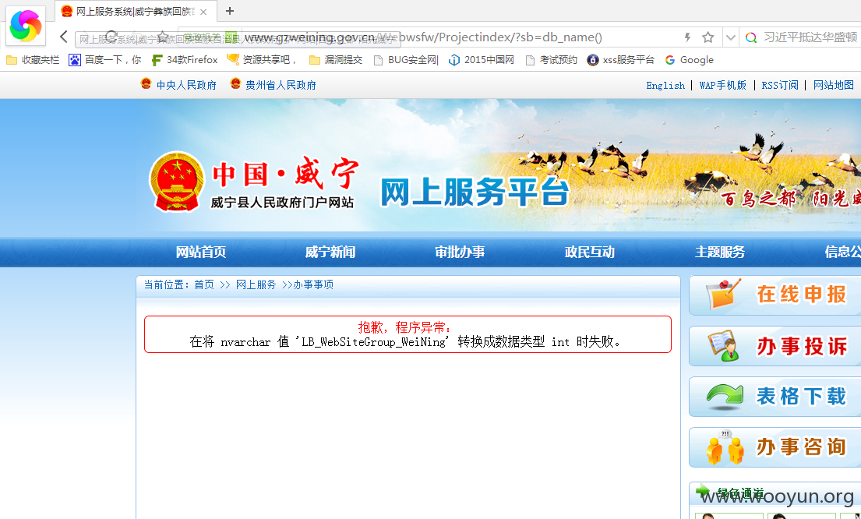Open the 主题服务 menu item
The width and height of the screenshot is (861, 519).
coord(720,252)
